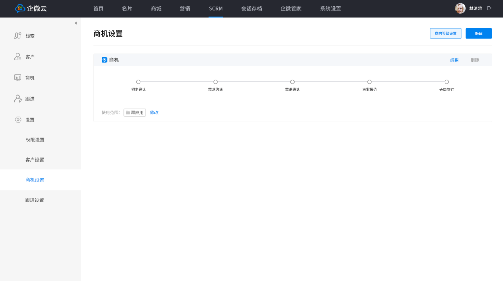Click 修改 link next to 使用范围
The width and height of the screenshot is (503, 281).
pos(154,112)
